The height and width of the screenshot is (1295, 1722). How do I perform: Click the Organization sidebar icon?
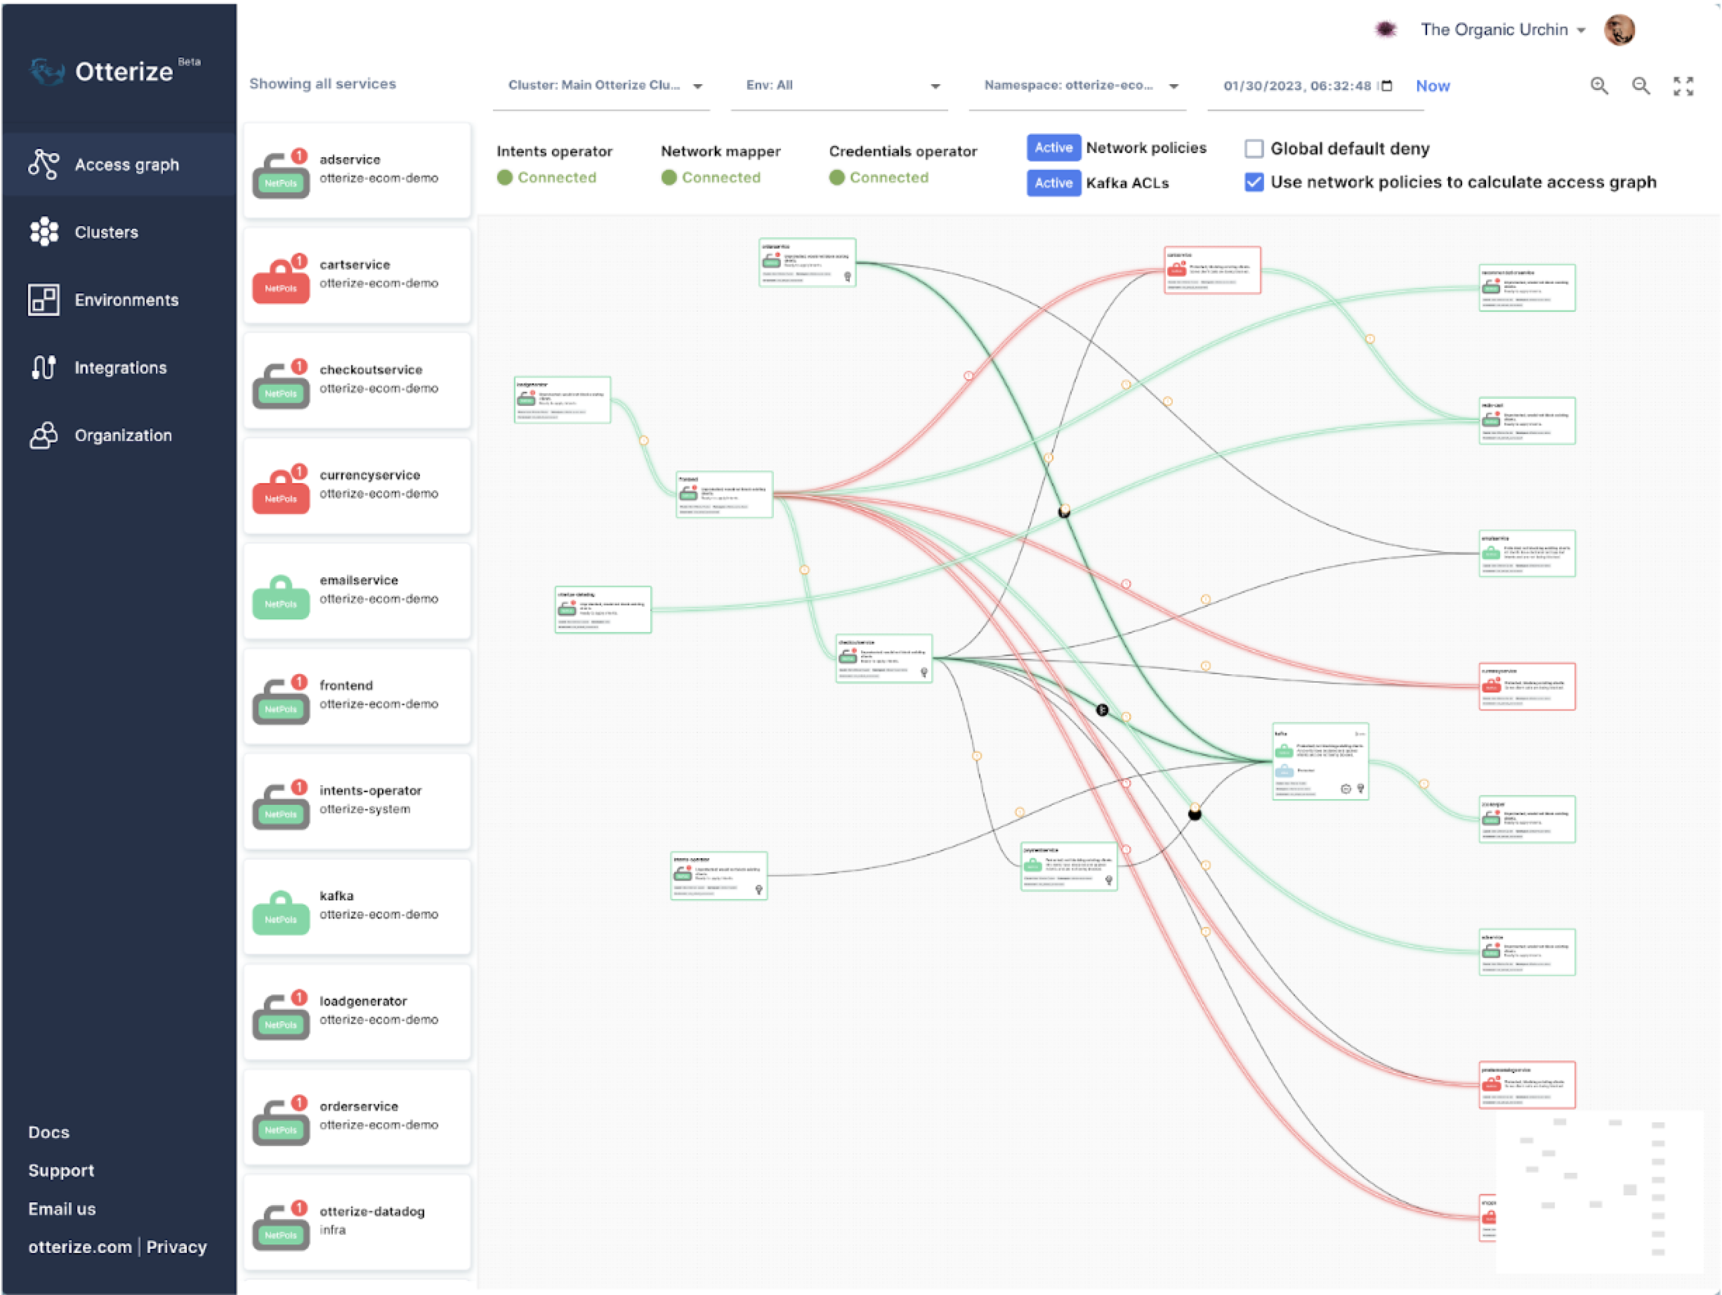tap(43, 436)
